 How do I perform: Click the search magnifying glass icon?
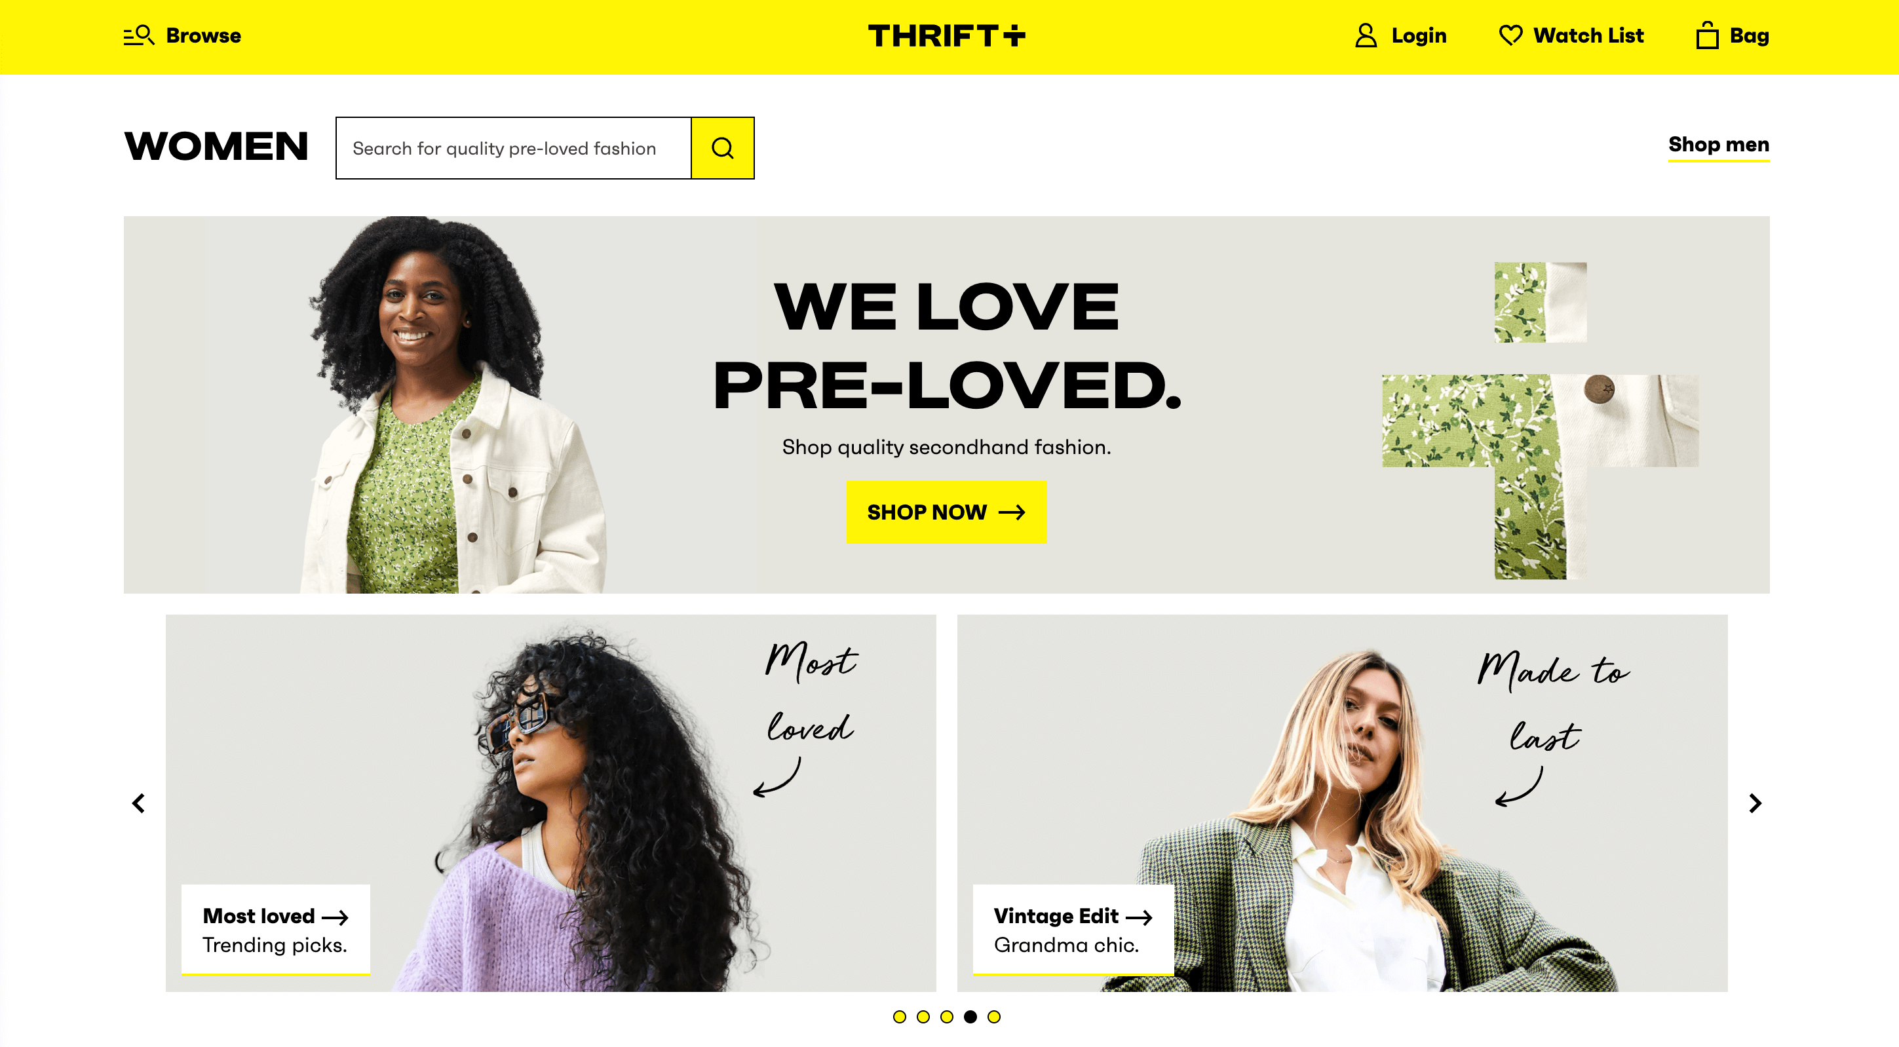tap(723, 147)
